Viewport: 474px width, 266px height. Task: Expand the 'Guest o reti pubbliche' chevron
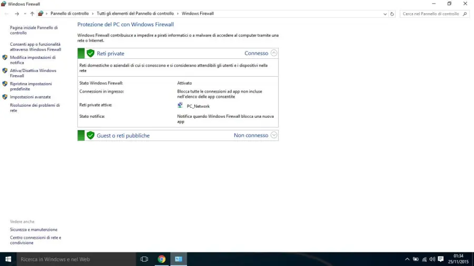tap(273, 135)
